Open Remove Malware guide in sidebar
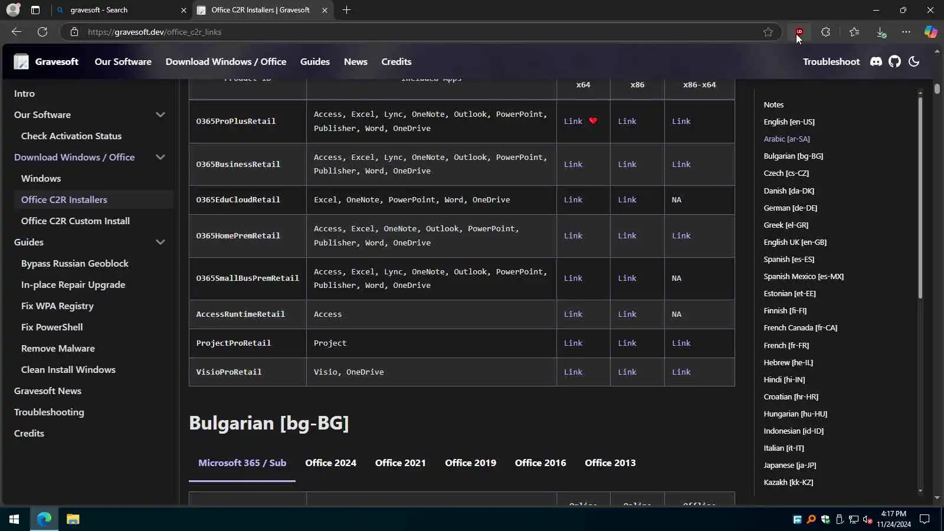Screen dimensions: 944x531 coord(58,348)
